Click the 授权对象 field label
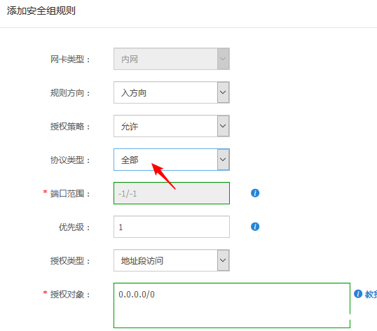Image resolution: width=377 pixels, height=331 pixels. 67,295
